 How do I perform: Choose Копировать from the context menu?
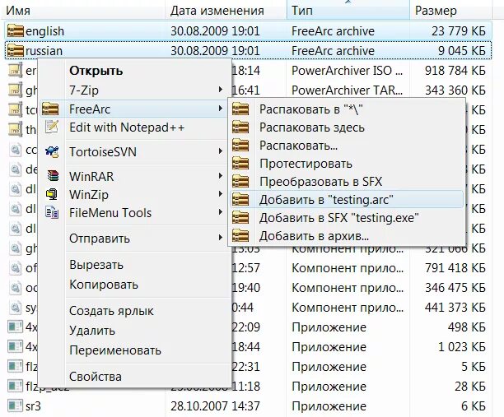pos(134,285)
